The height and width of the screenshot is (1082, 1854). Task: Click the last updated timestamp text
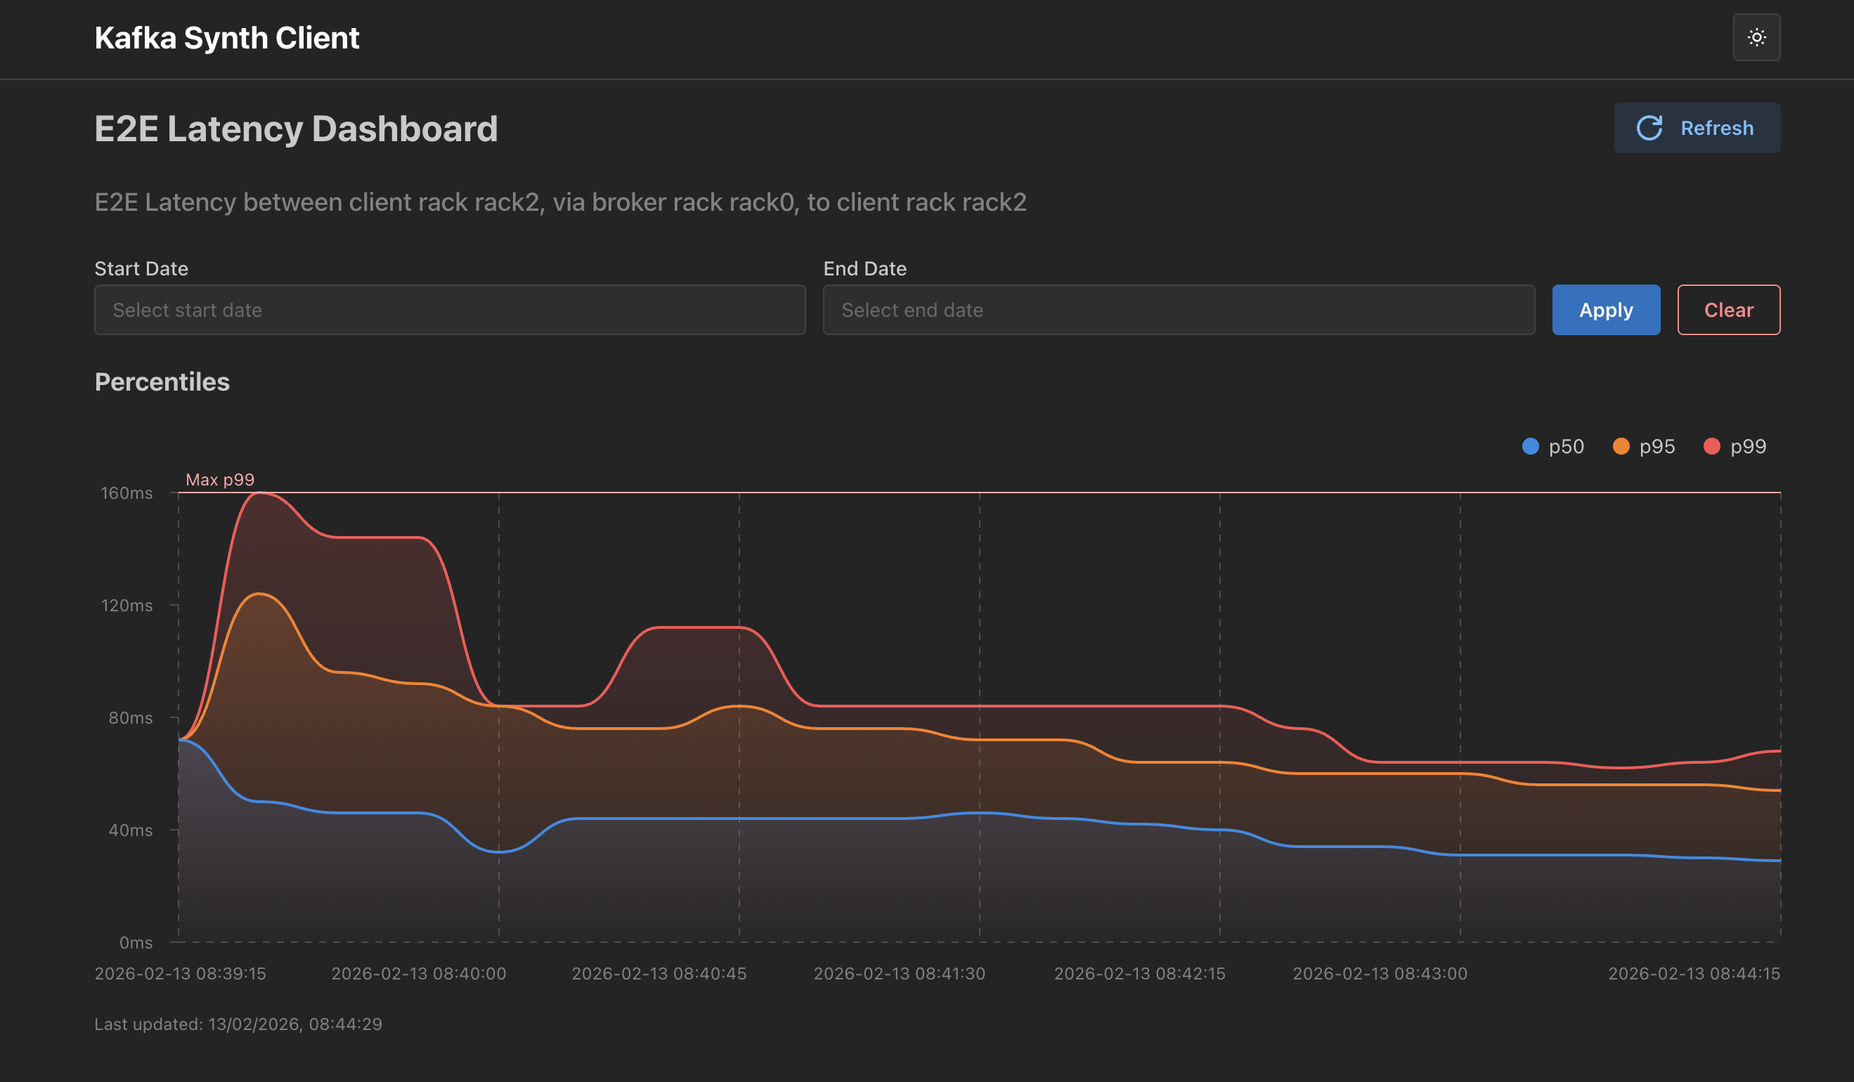click(x=238, y=1024)
